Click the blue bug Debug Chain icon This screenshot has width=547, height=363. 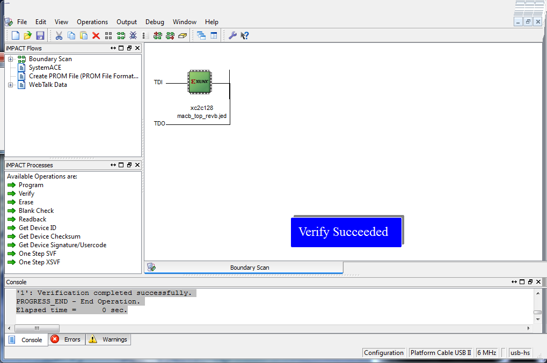(x=133, y=35)
